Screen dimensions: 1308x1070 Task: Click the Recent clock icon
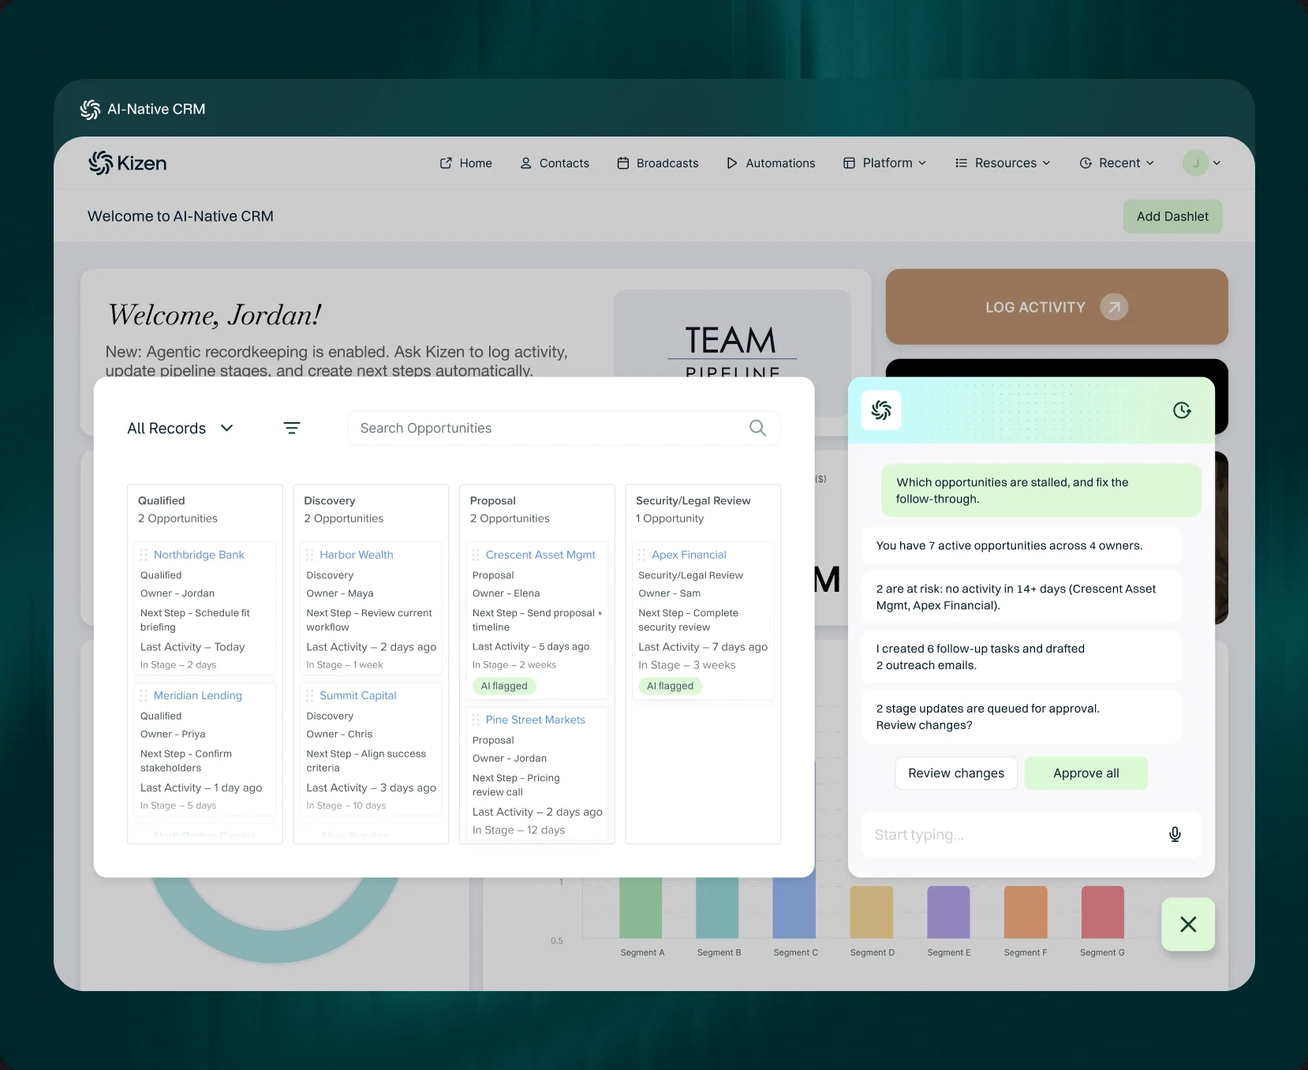pyautogui.click(x=1086, y=163)
